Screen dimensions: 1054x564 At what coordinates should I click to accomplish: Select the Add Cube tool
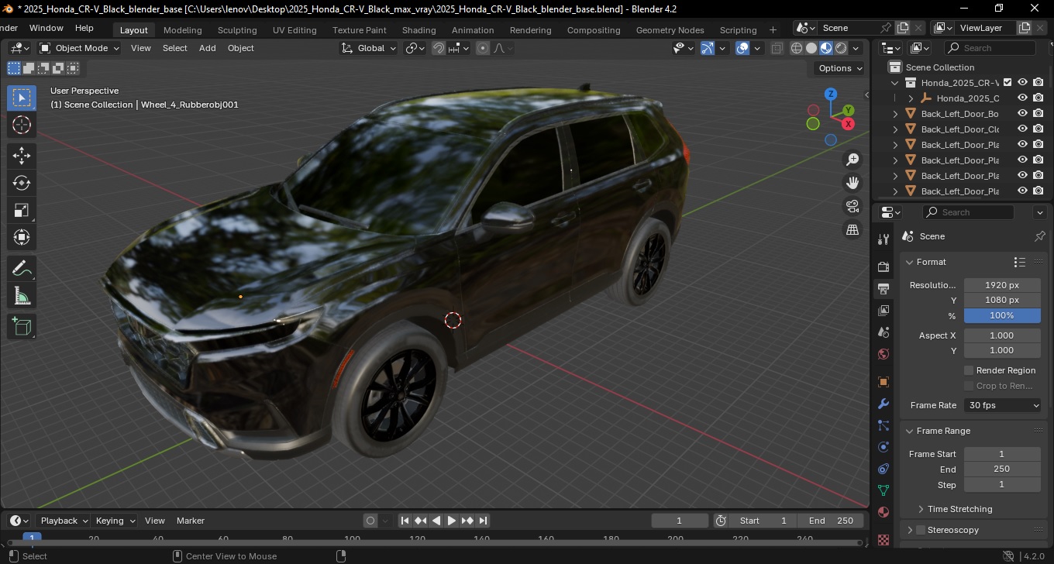[22, 326]
